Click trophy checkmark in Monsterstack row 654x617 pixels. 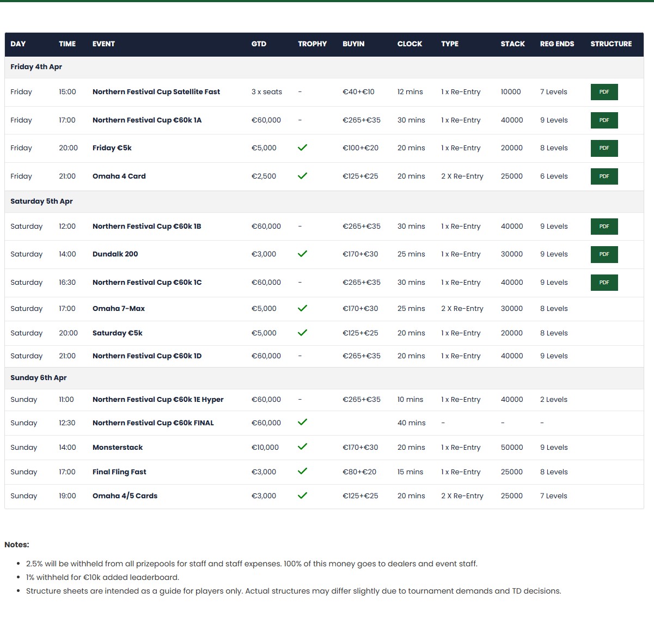click(x=303, y=447)
